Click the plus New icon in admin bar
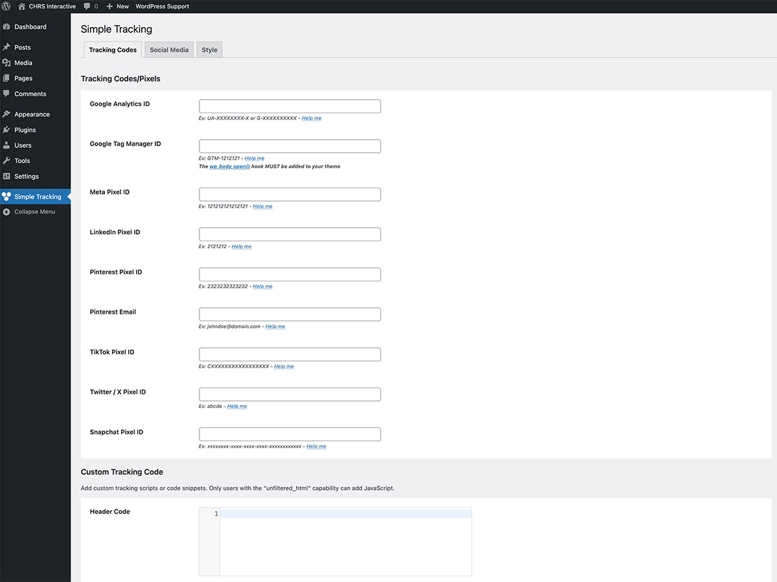The width and height of the screenshot is (777, 582). tap(109, 6)
